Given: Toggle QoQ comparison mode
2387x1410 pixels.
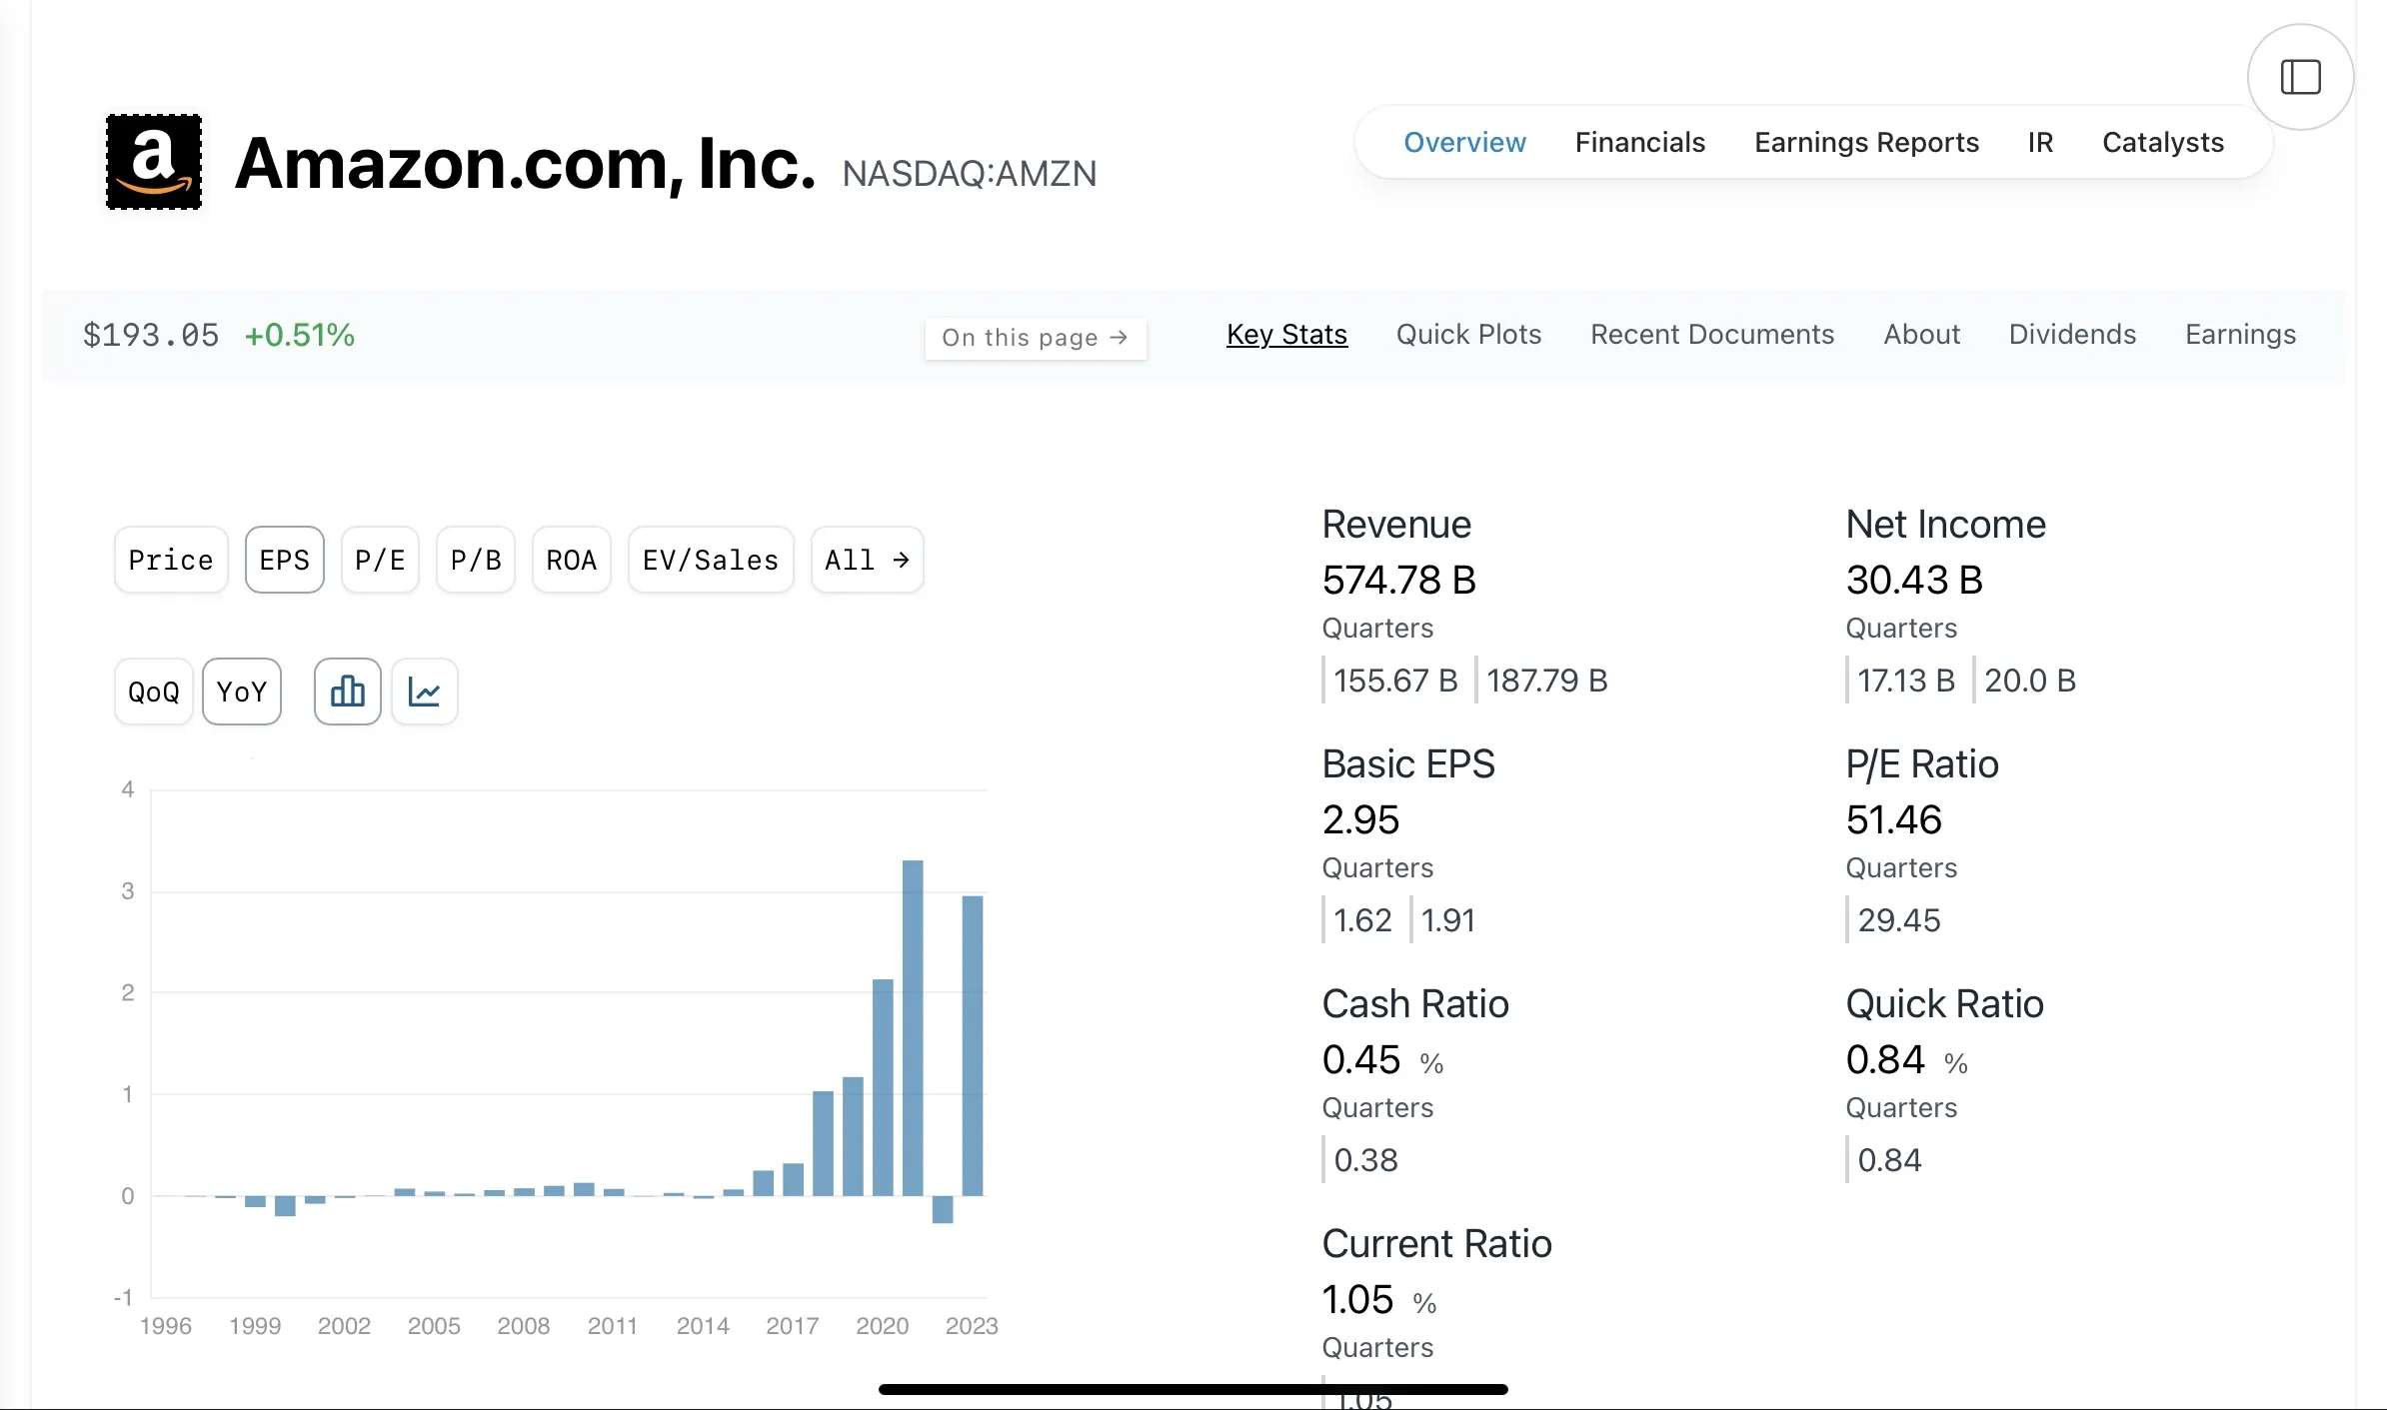Looking at the screenshot, I should (154, 692).
